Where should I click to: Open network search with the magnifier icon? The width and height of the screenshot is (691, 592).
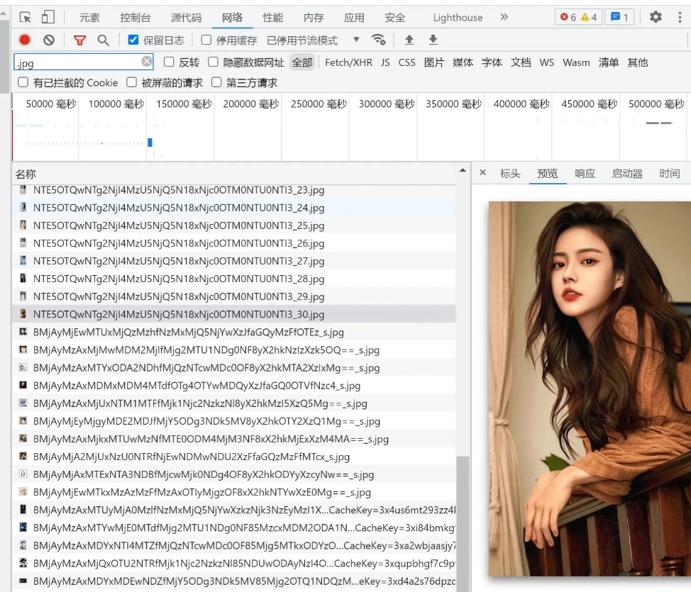tap(104, 40)
